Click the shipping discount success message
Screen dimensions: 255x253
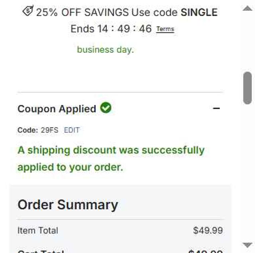pos(111,159)
